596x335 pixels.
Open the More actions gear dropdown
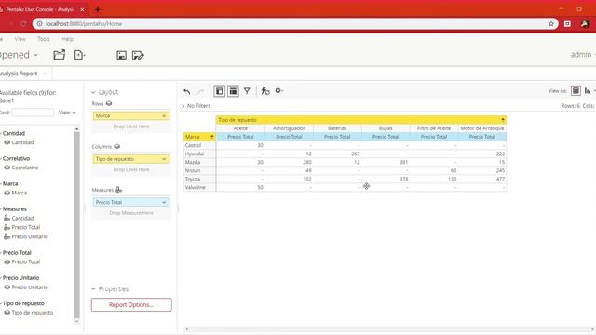coord(279,91)
